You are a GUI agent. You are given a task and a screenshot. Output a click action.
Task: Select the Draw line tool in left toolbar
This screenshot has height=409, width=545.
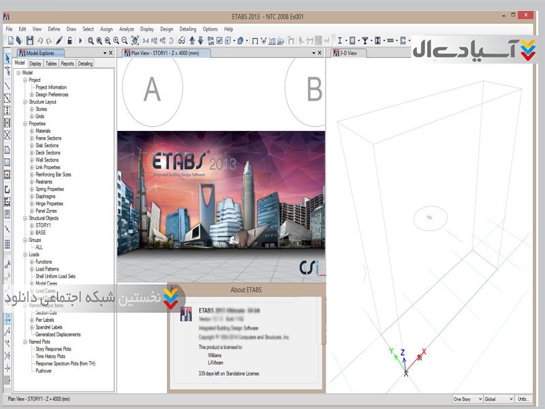(x=7, y=85)
